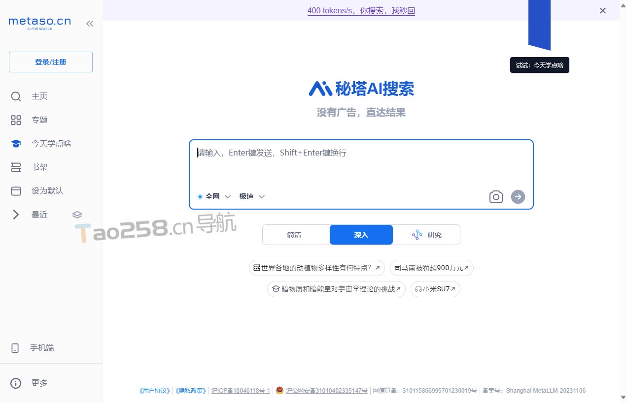627x403 pixels.
Task: Open 手机端 phone icon in sidebar
Action: [15, 348]
